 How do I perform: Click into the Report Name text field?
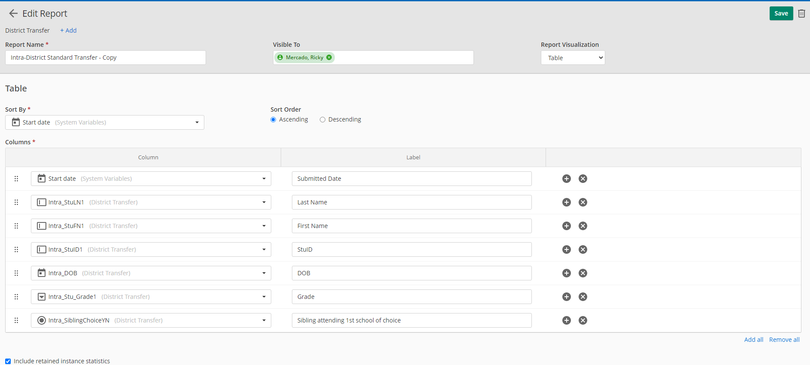[106, 58]
